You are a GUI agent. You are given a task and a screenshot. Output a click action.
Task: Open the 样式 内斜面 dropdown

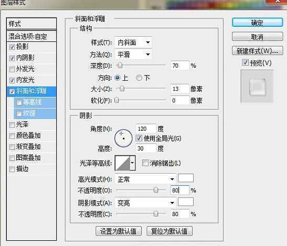(x=133, y=42)
